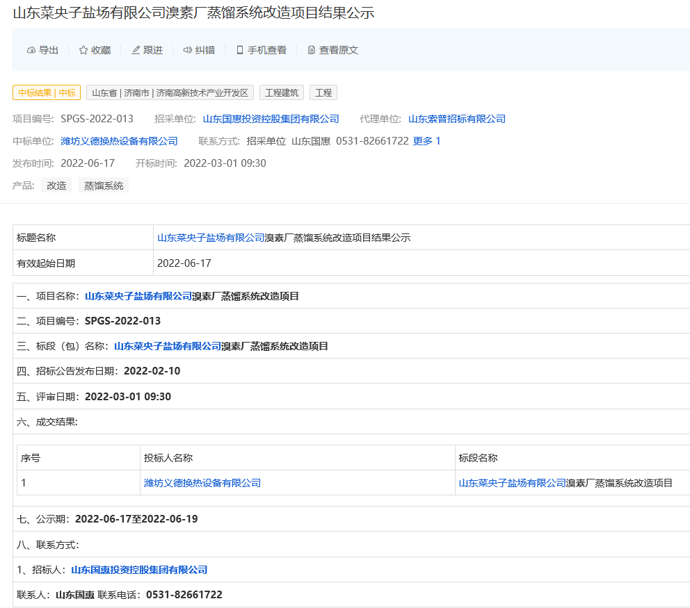This screenshot has height=608, width=690.
Task: Click the 六、成交结果 heading
Action: (47, 422)
